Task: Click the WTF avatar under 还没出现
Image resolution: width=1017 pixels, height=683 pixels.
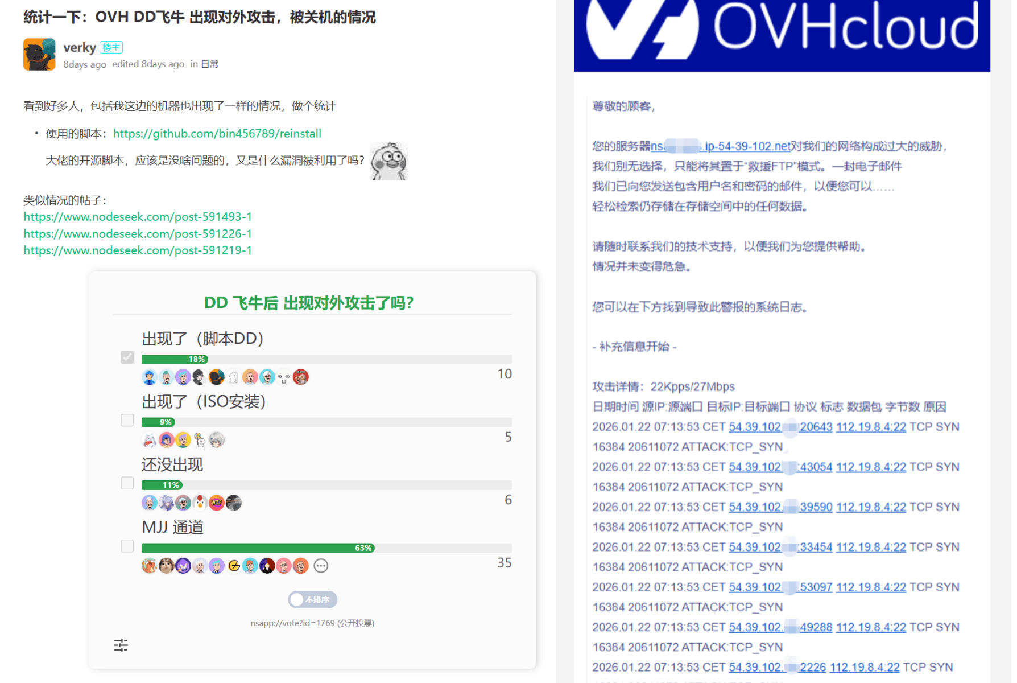Action: coord(217,503)
